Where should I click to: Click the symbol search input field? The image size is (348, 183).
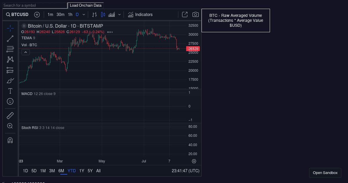35,5
